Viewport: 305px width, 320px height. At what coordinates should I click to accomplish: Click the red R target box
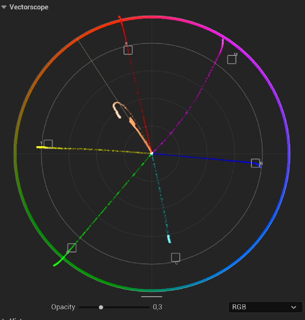[x=128, y=50]
